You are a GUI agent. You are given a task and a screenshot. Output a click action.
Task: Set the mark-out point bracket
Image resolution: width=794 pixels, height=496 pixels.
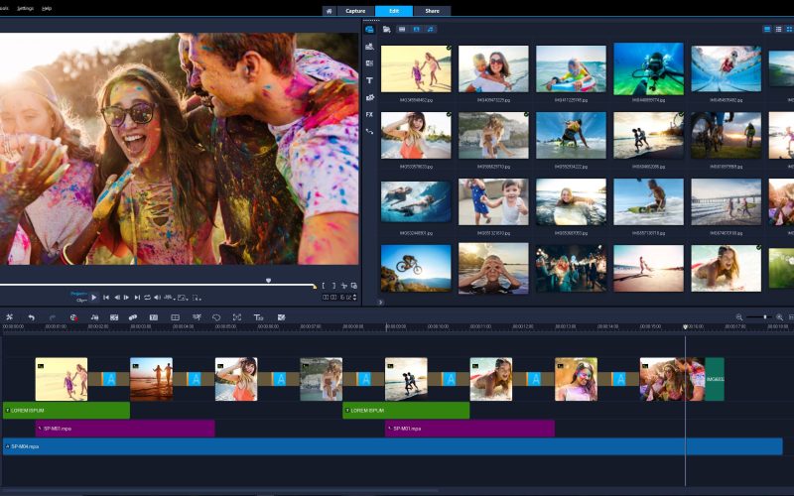(x=333, y=286)
